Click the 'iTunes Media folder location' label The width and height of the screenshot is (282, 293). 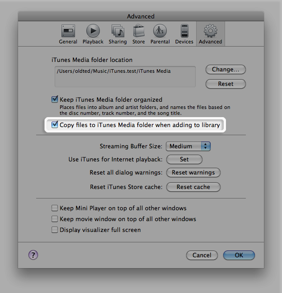(92, 60)
